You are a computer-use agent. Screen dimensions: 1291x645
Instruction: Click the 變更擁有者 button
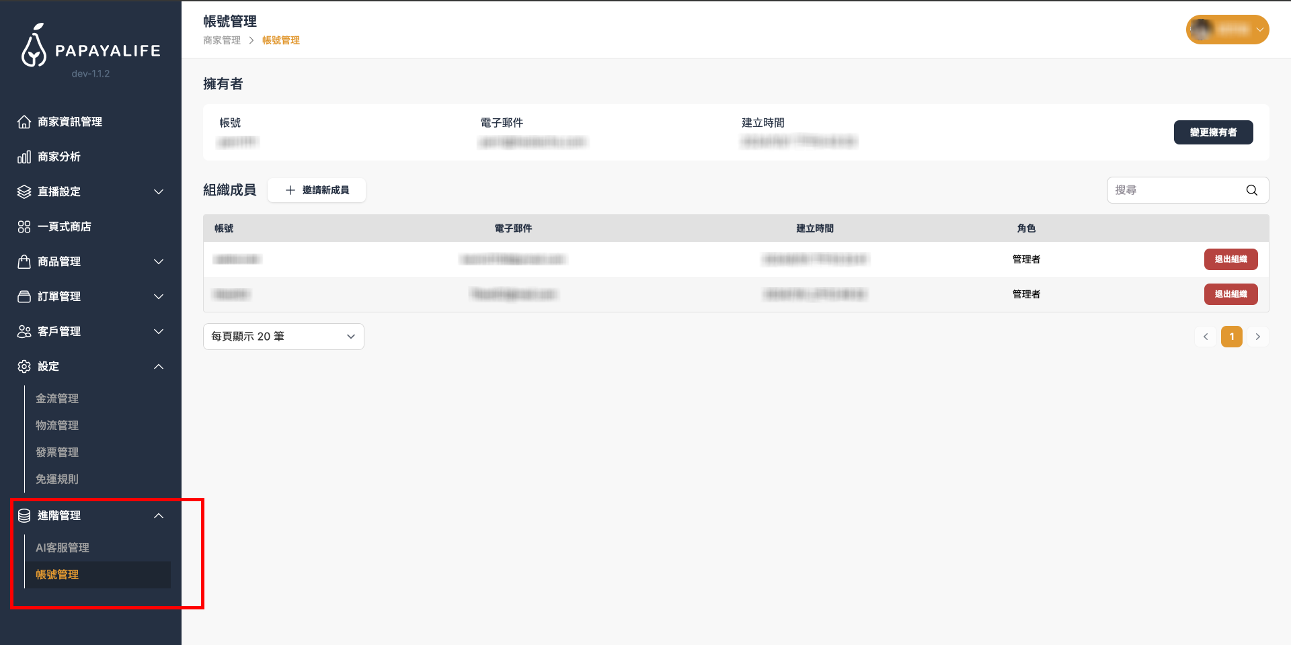point(1213,132)
